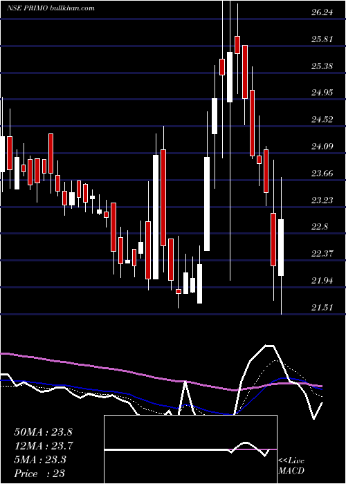The width and height of the screenshot is (346, 484).
Task: Click the NSE PRIMO bullkhan.com title text
Action: [51, 8]
